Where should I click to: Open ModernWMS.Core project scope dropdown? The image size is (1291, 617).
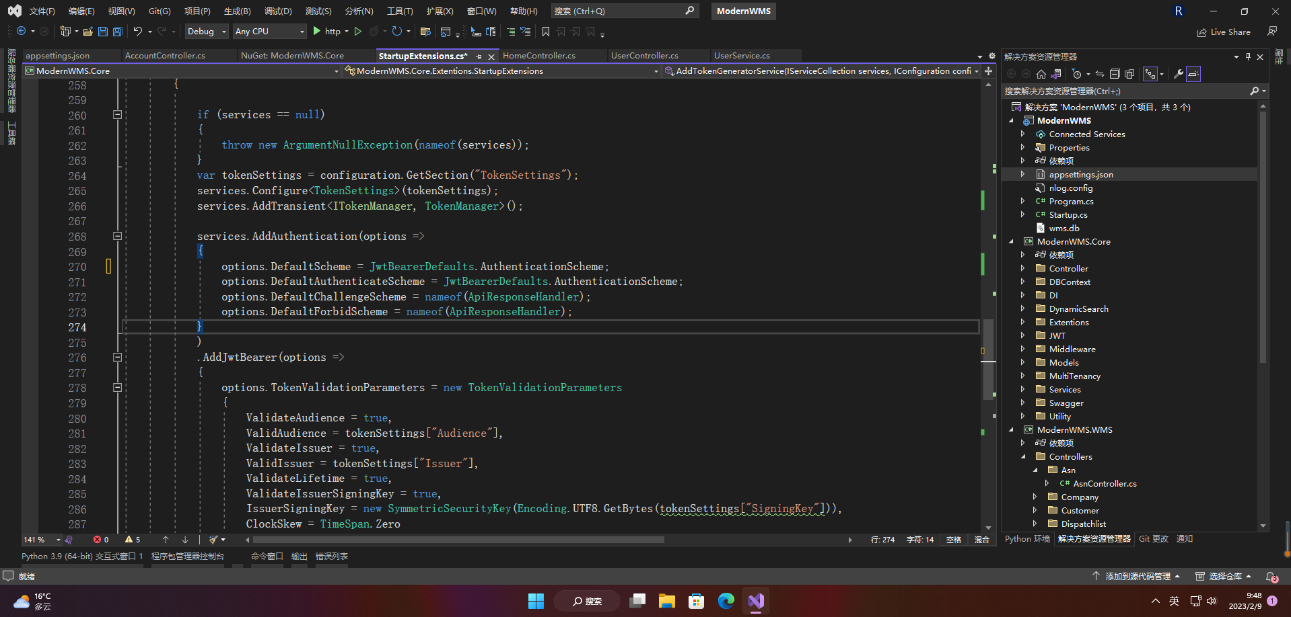pos(182,71)
